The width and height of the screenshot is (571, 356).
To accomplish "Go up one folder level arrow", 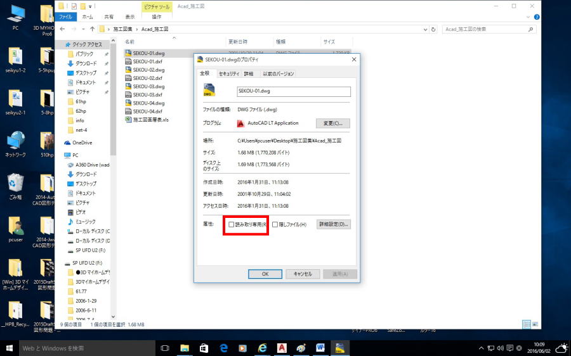I will click(x=93, y=29).
